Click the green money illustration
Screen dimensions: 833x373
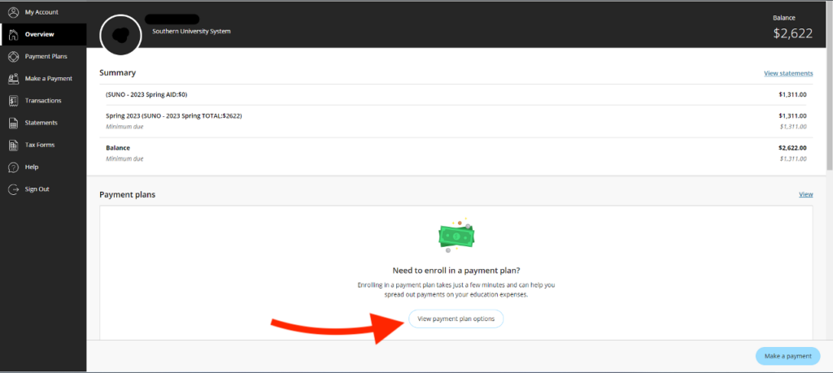point(456,235)
